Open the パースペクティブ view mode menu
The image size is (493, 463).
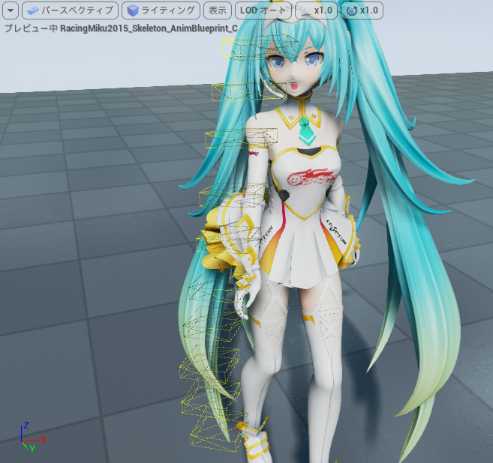click(70, 10)
